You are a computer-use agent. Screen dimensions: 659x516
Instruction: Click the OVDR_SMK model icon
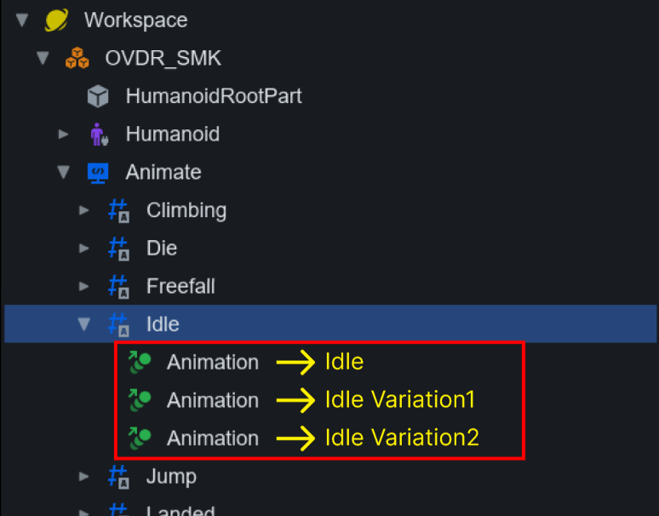tap(77, 58)
